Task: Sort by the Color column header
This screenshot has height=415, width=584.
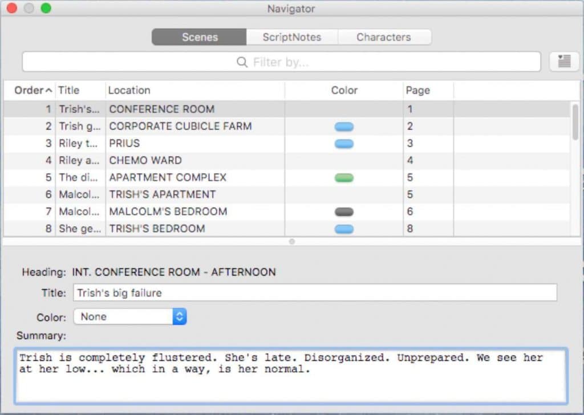Action: click(x=344, y=90)
